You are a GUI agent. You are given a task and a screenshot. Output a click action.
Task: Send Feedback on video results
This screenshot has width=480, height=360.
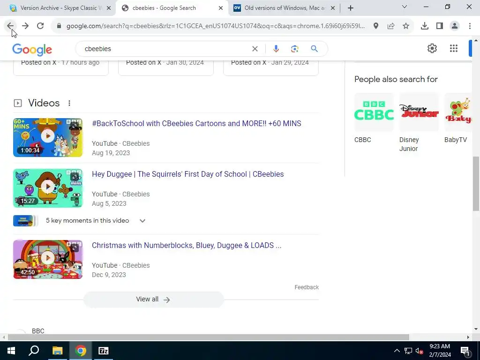tap(307, 287)
